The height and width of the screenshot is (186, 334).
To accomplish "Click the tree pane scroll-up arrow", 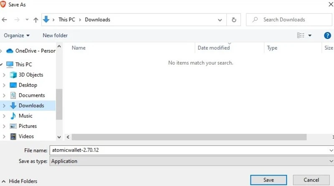I will (x=59, y=46).
